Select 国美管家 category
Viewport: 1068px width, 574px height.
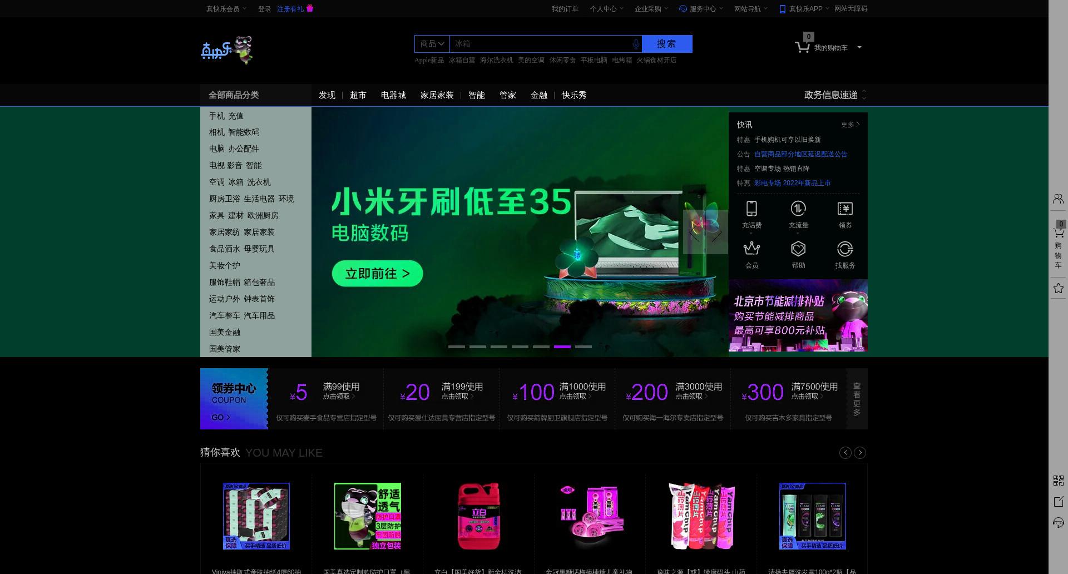pyautogui.click(x=225, y=349)
